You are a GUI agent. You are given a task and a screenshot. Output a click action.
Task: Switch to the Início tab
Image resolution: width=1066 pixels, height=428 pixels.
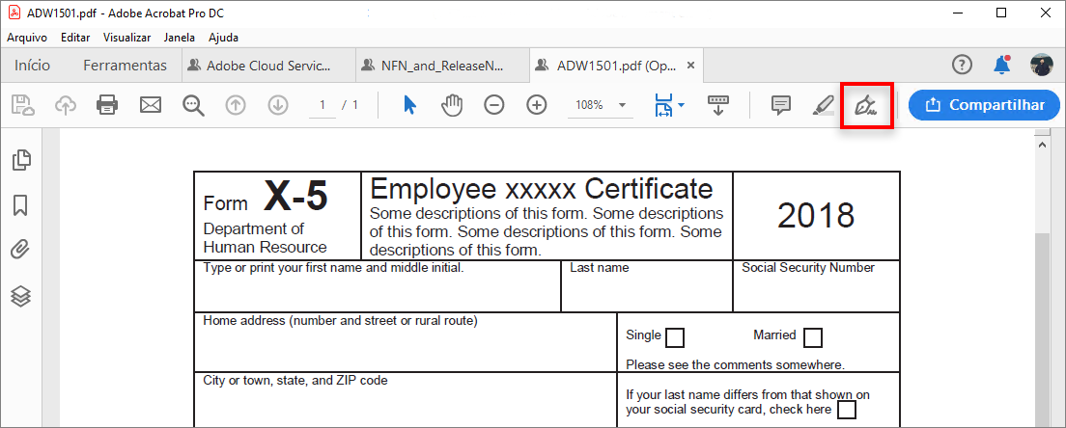(33, 66)
